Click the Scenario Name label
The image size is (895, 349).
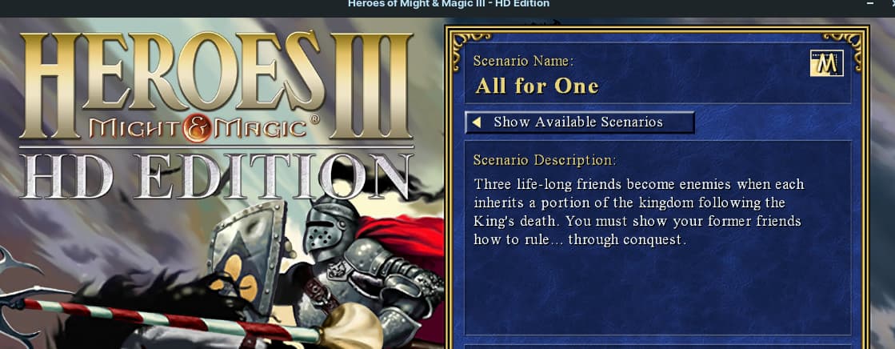point(523,61)
